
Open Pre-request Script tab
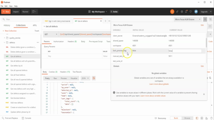click(96, 41)
